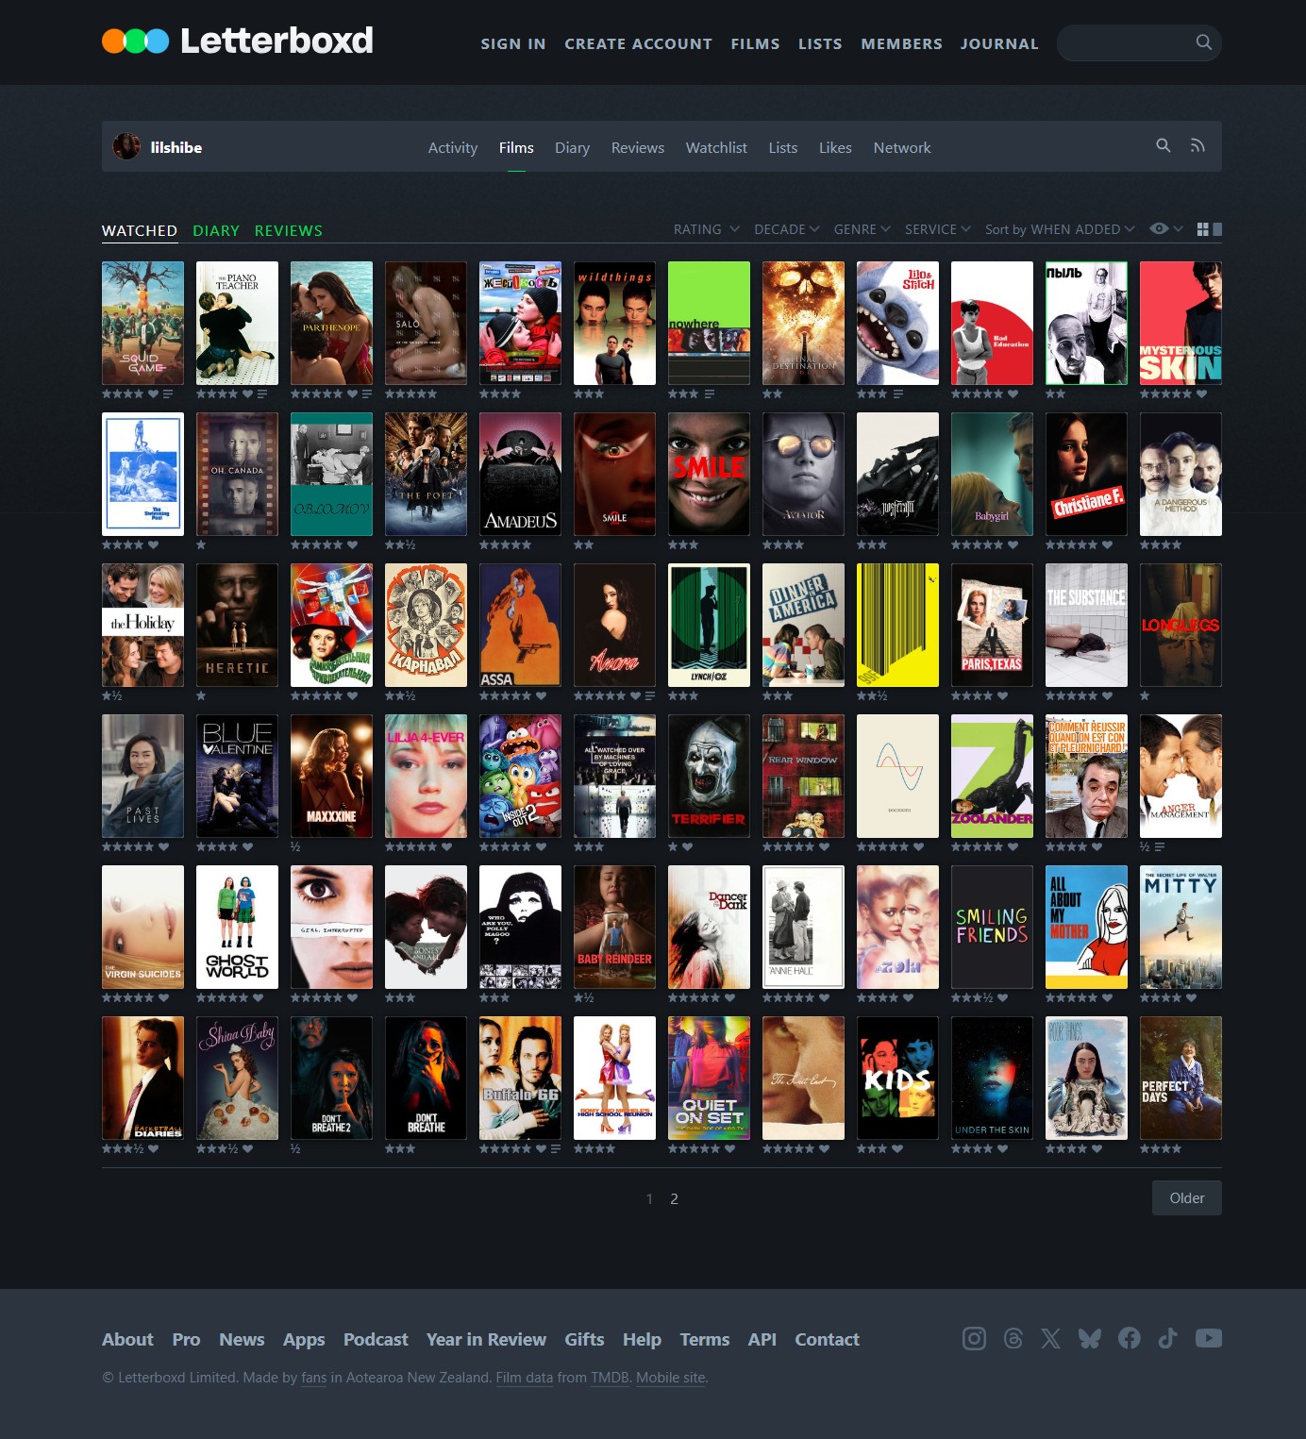1306x1439 pixels.
Task: Open the Mobile site footer link
Action: point(670,1378)
